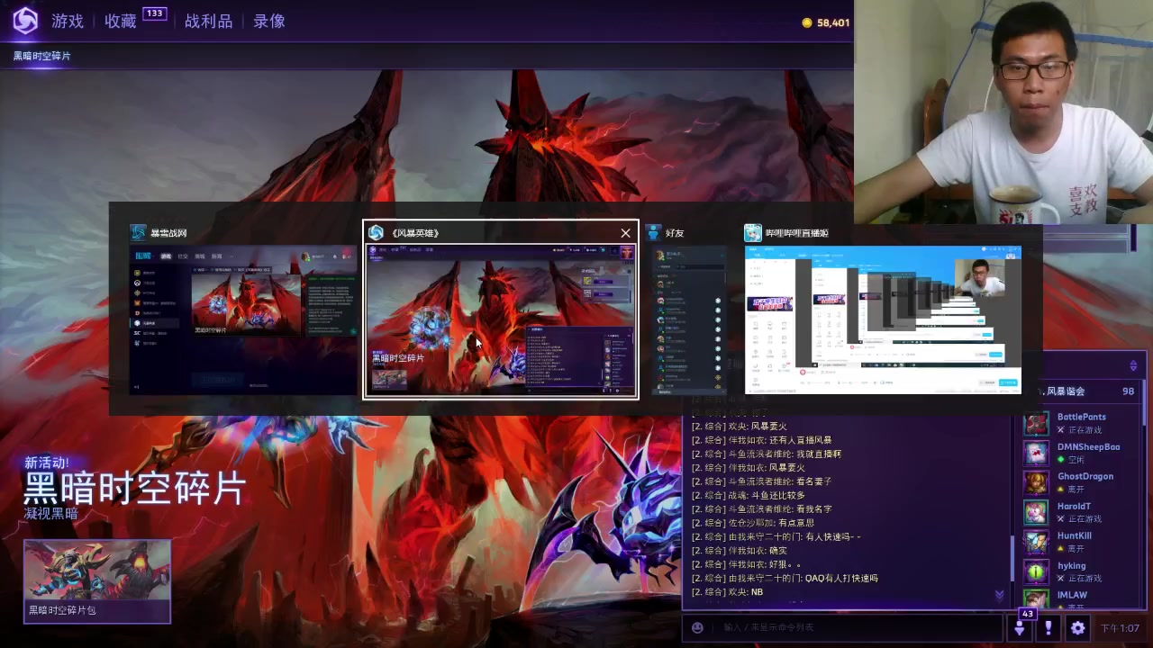Click the clock showing 下午1:07

[1120, 628]
